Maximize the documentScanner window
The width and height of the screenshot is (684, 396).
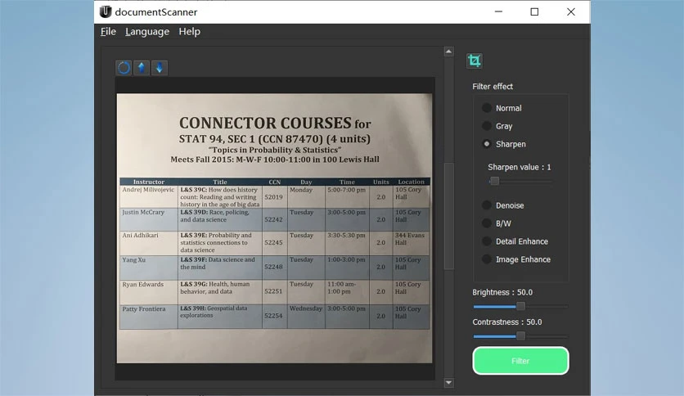click(534, 11)
